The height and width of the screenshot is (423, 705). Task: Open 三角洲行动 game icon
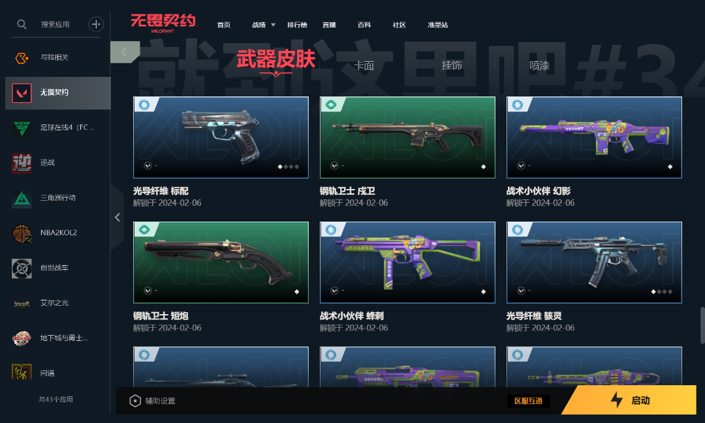pos(22,198)
